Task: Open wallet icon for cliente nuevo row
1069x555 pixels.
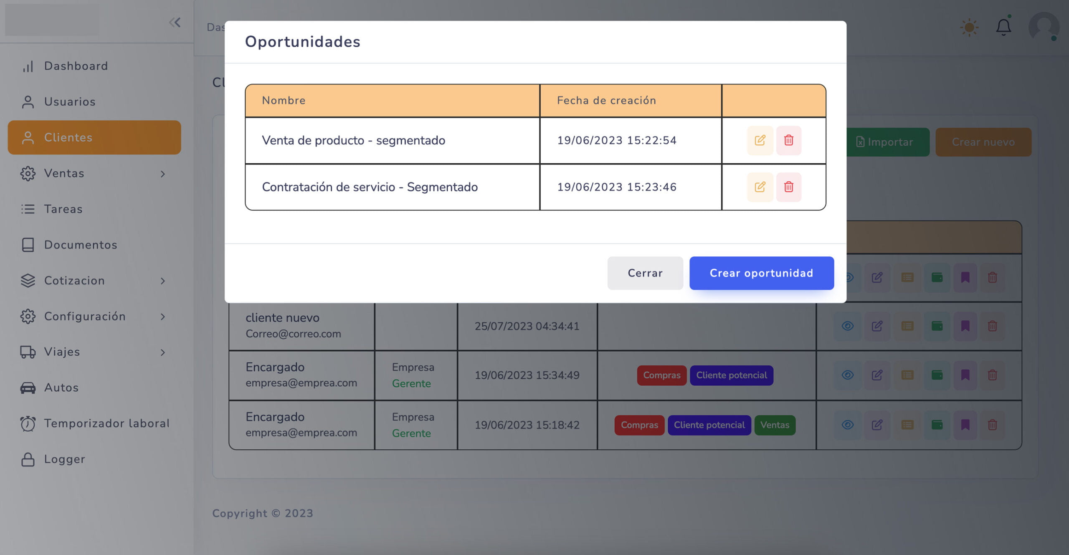Action: (937, 326)
